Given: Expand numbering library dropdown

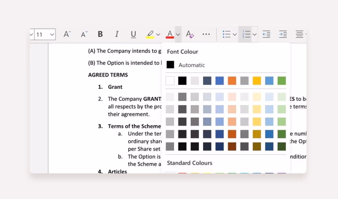Looking at the screenshot, I should click(254, 34).
